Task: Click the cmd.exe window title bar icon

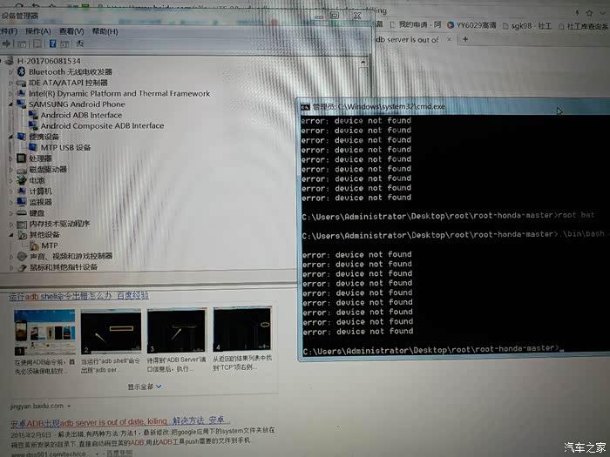Action: pos(305,106)
